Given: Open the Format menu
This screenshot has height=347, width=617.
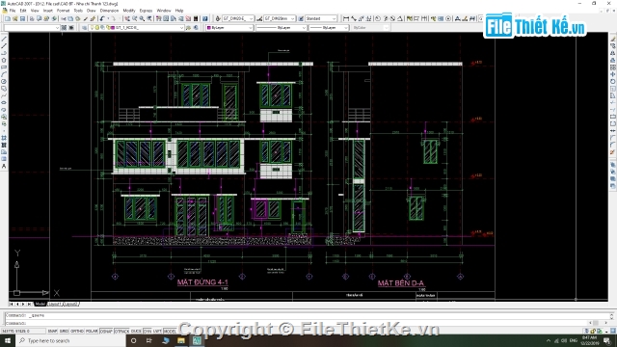Looking at the screenshot, I should point(63,11).
